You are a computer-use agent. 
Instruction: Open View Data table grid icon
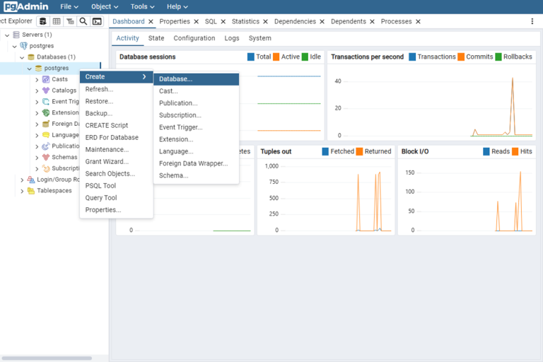pyautogui.click(x=57, y=21)
